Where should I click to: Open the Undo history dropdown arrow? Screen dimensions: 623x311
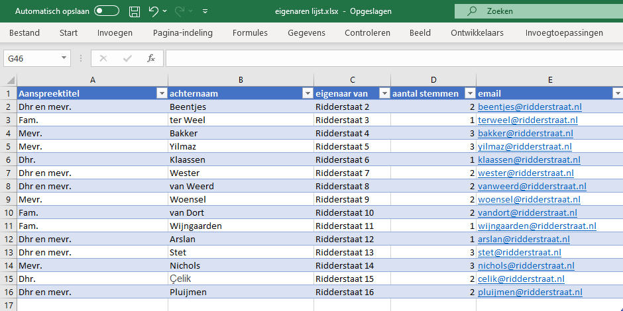(x=165, y=11)
